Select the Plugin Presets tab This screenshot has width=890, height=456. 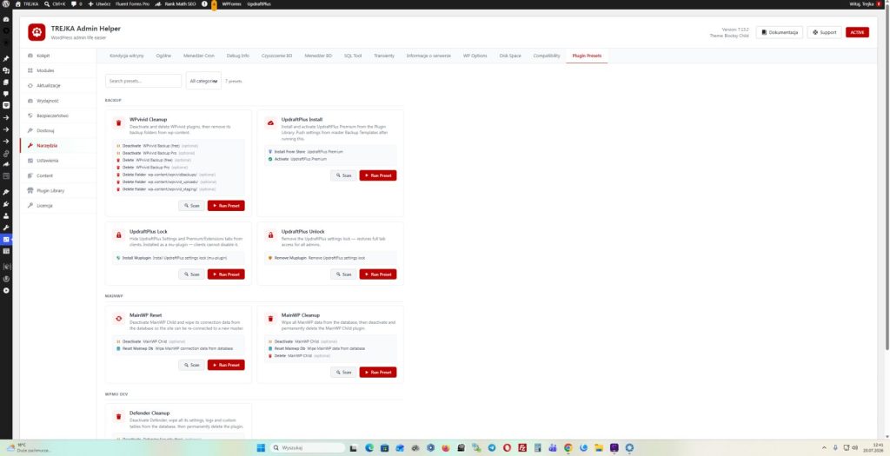click(587, 56)
